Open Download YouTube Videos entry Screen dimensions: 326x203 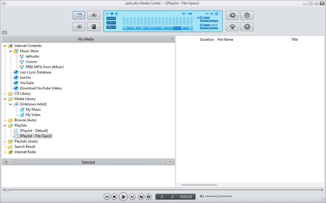pos(41,88)
